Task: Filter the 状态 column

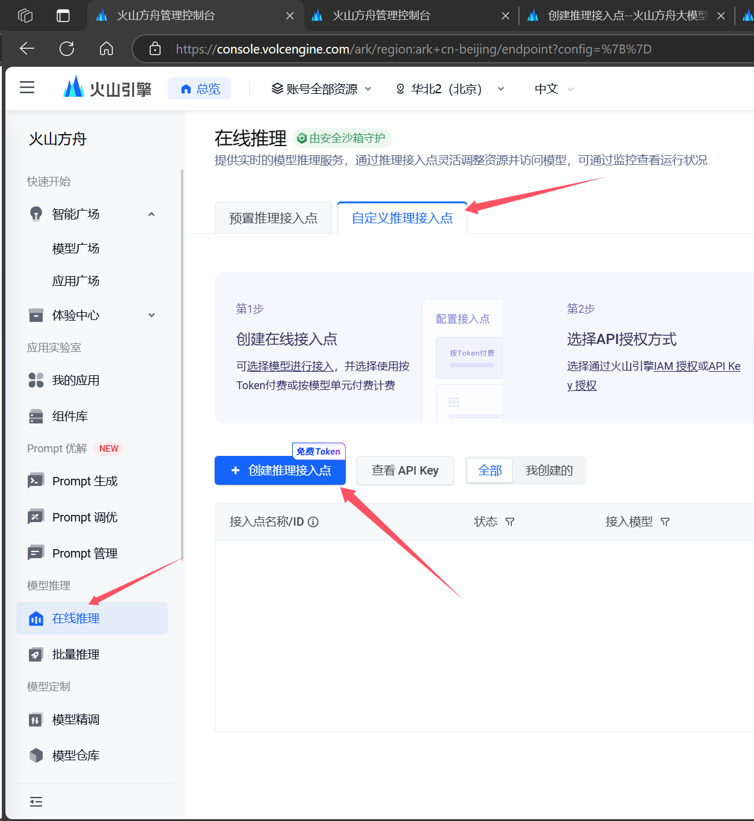Action: click(x=510, y=522)
